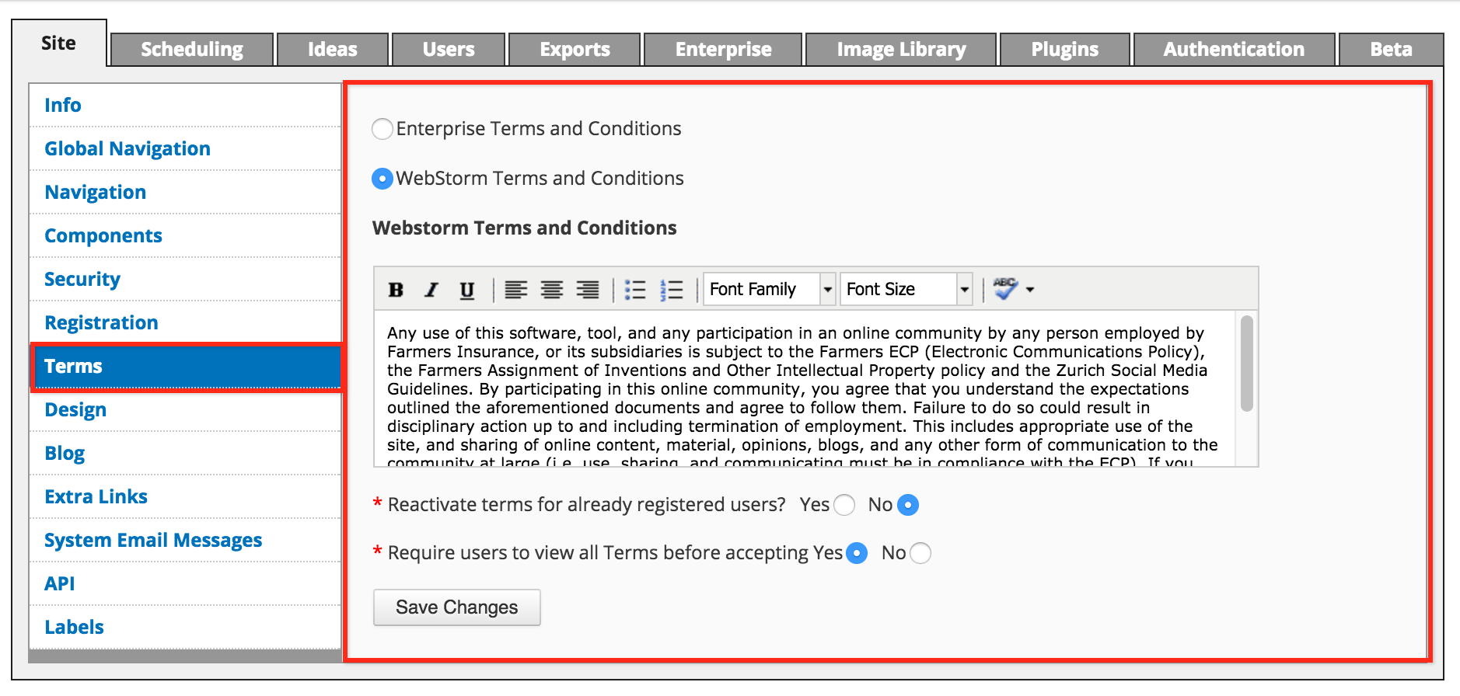Open API settings

(x=185, y=584)
